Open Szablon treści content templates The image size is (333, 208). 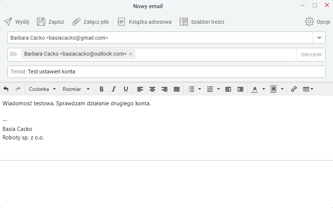202,22
